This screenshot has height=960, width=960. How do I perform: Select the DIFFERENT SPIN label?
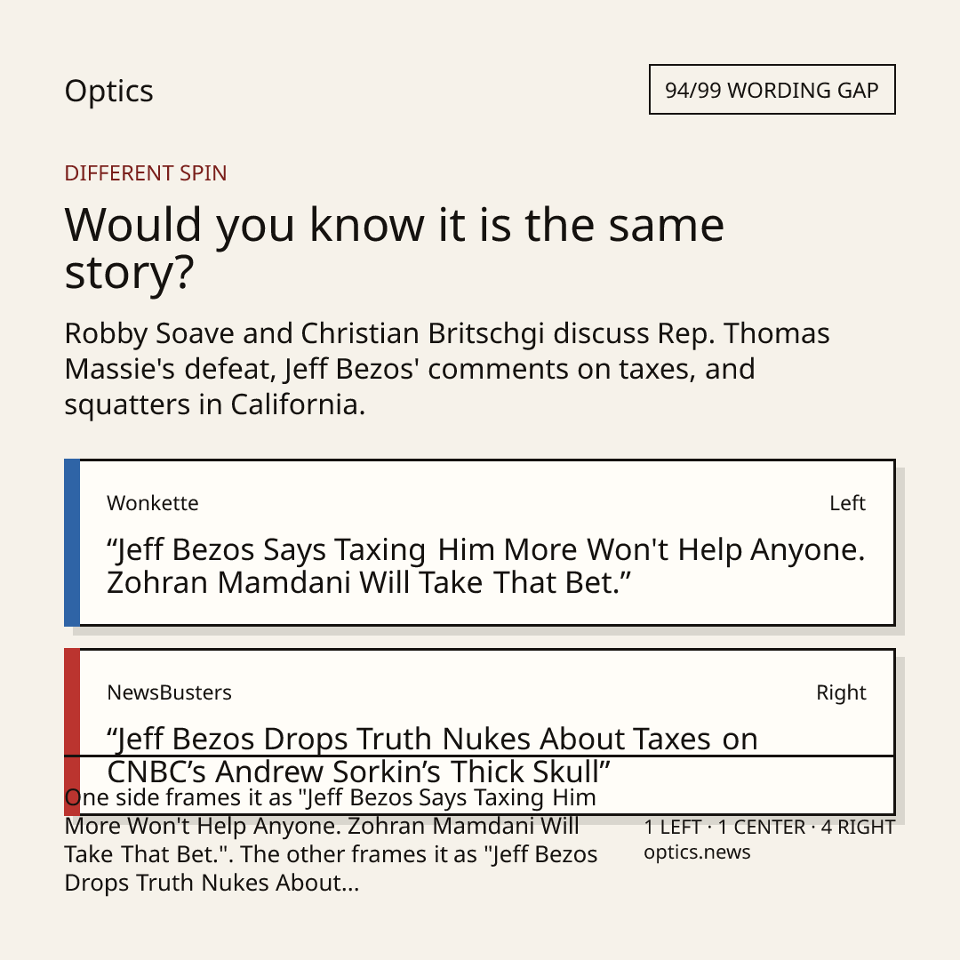pos(146,173)
